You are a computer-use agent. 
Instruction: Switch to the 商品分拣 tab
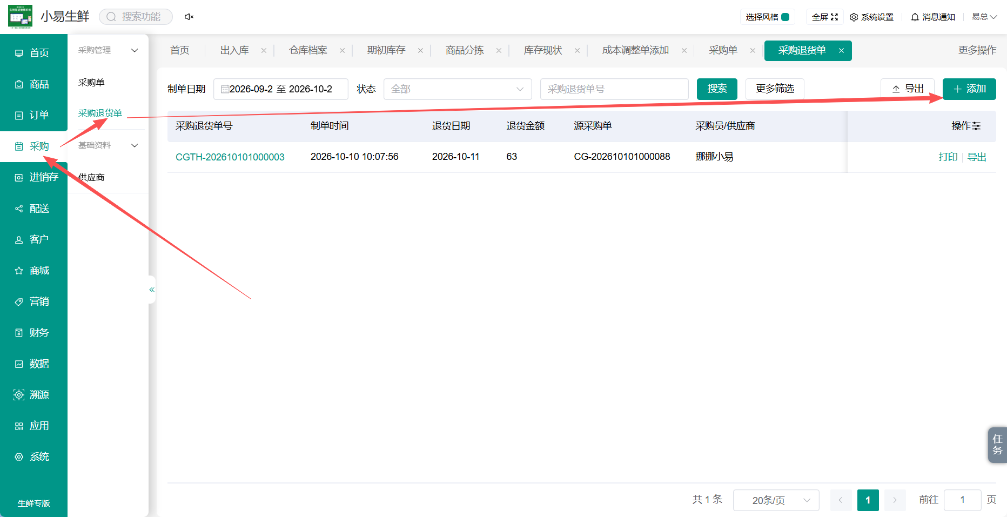pos(465,50)
